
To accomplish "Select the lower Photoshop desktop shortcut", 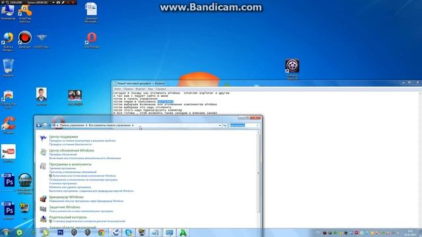I will [x=9, y=211].
